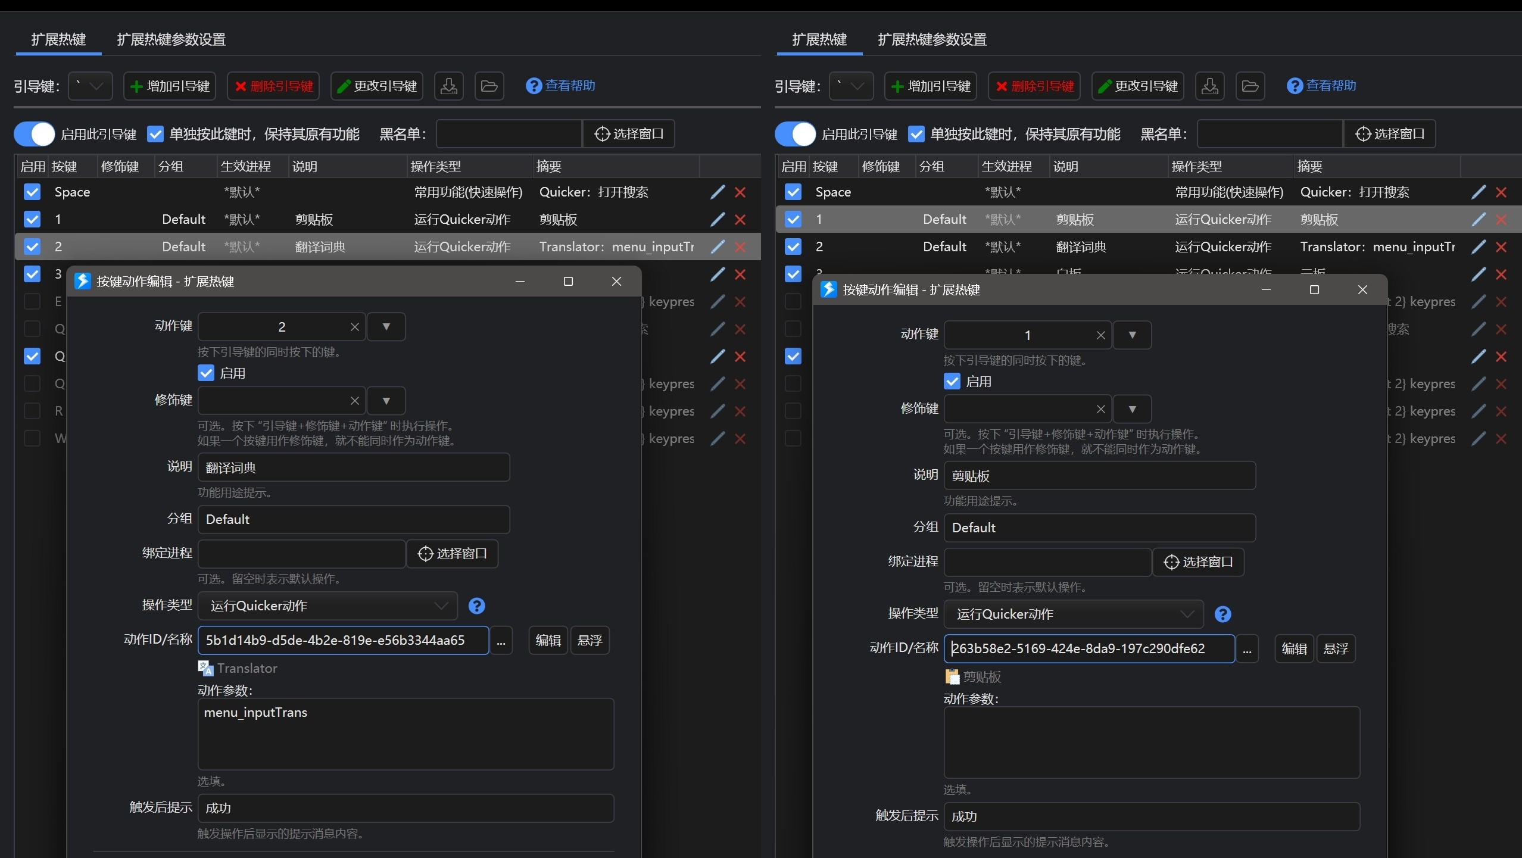
Task: Click 删除引导键 button in left window
Action: 273,86
